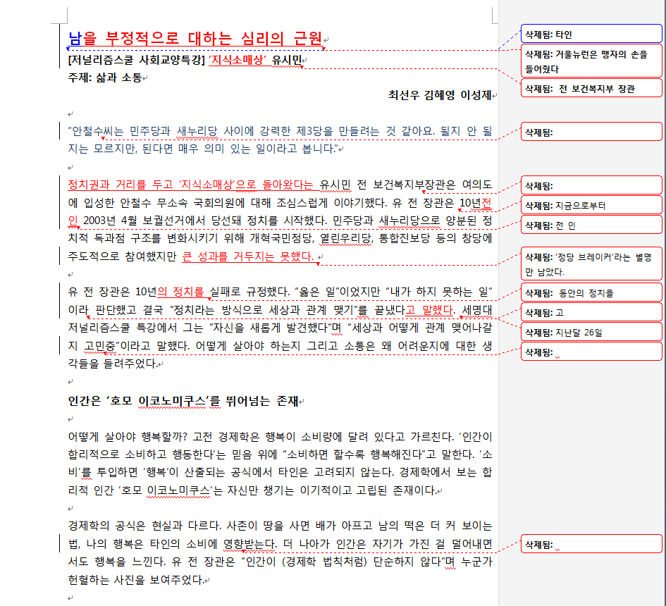This screenshot has width=666, height=606.
Task: Click the '동안의 정치를' deletion balloon
Action: click(x=591, y=291)
